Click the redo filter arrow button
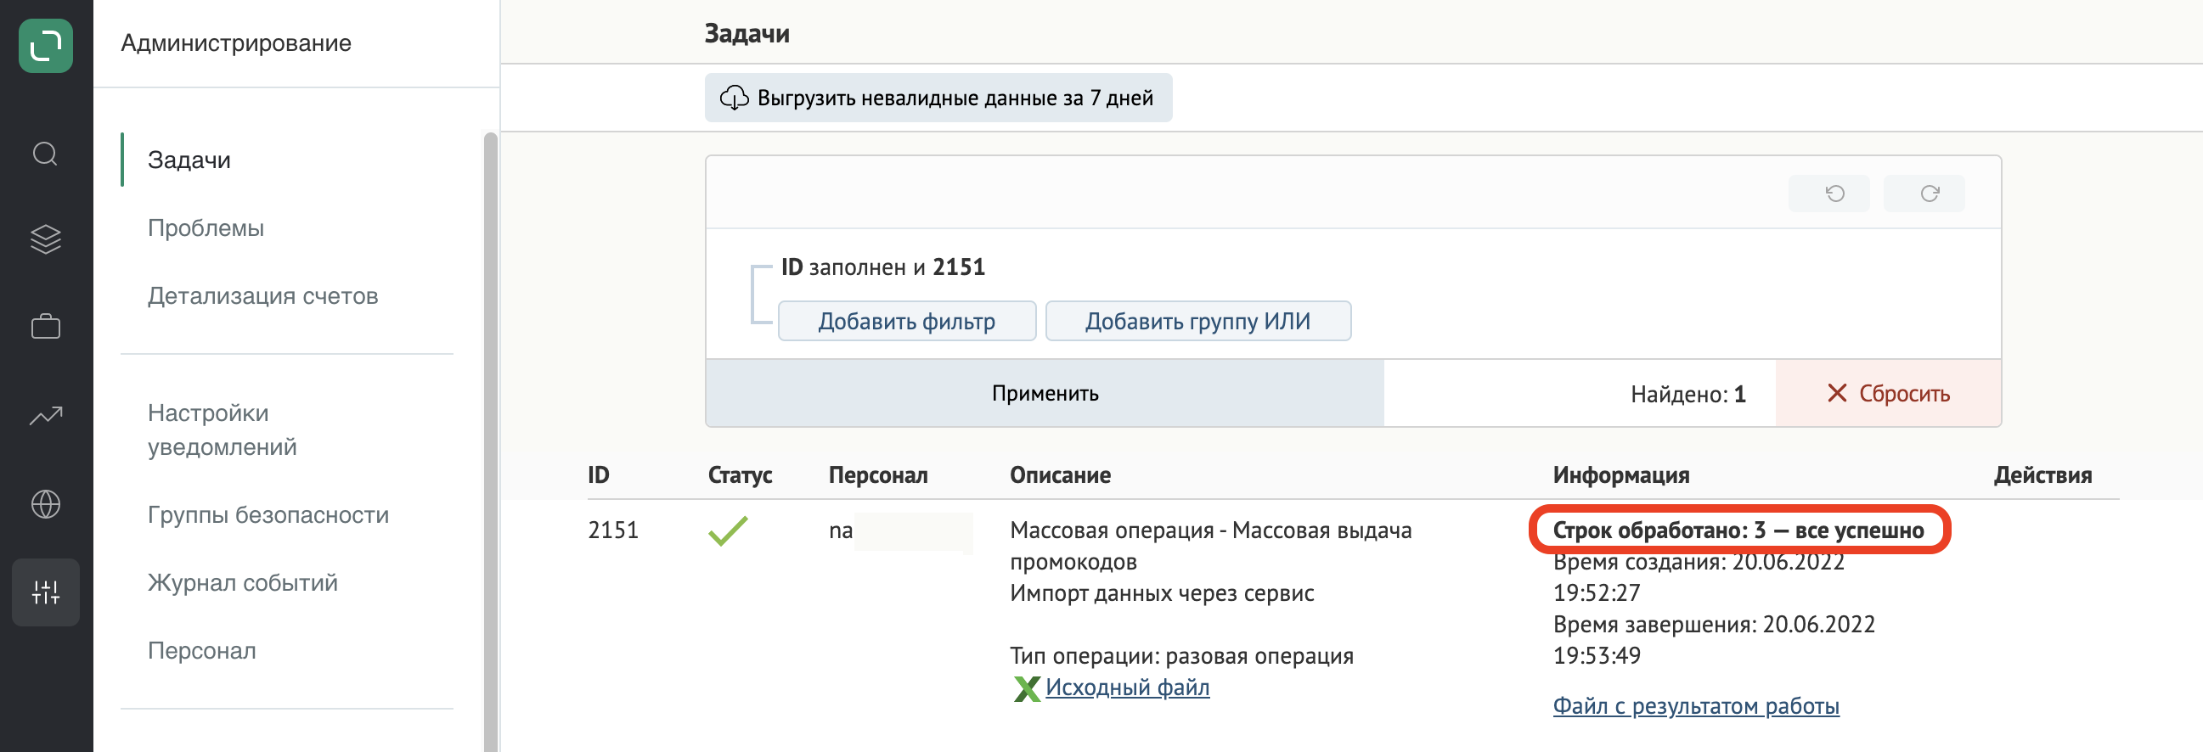Screen dimensions: 2203x752 pyautogui.click(x=1924, y=194)
